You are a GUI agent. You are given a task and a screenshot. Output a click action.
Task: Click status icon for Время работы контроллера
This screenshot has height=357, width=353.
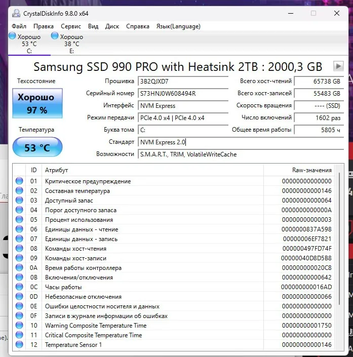point(19,267)
